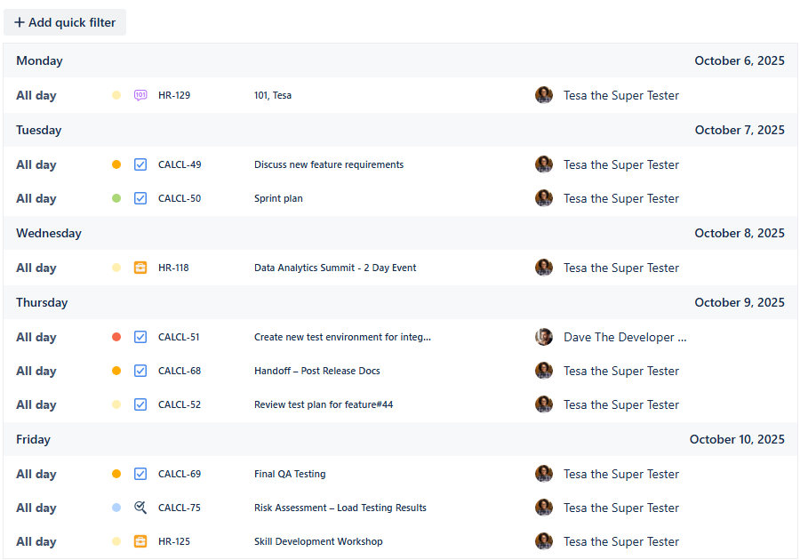Click the red status dot for CALCL-51

116,337
